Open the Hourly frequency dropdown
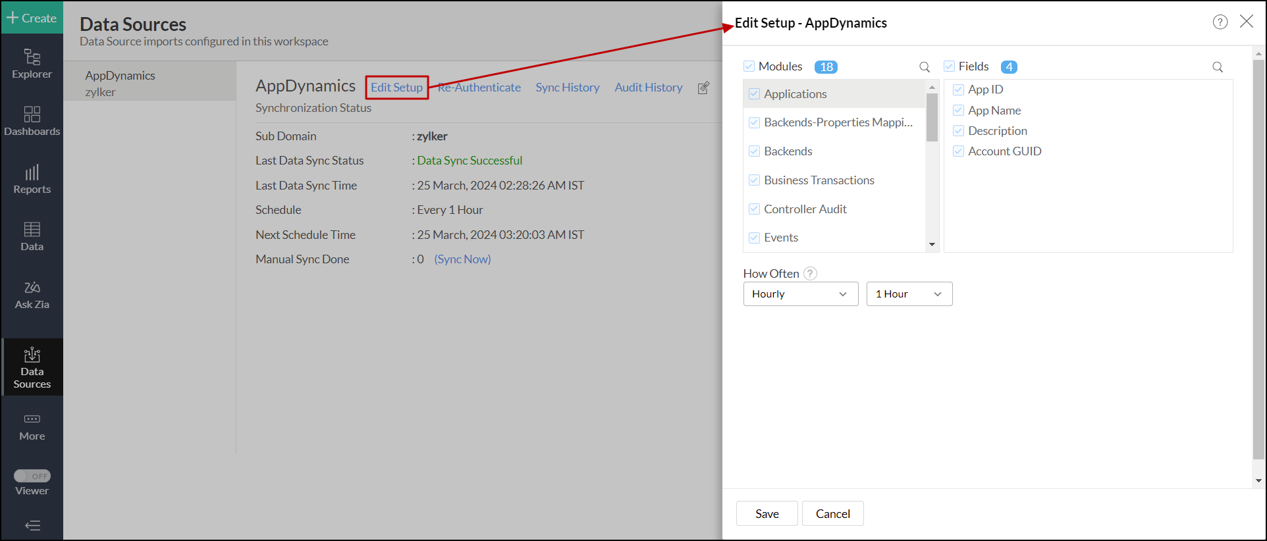The image size is (1267, 541). pyautogui.click(x=800, y=294)
